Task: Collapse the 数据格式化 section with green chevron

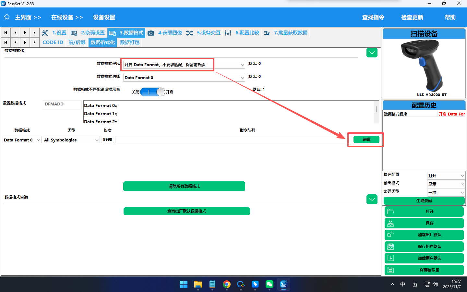Action: coord(372,53)
